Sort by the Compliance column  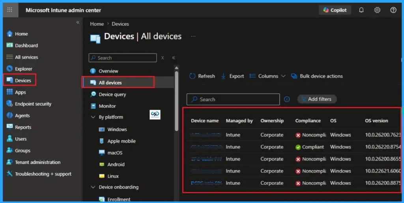pyautogui.click(x=308, y=121)
